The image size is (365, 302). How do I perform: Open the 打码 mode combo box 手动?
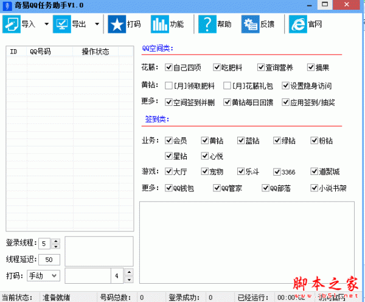click(x=44, y=276)
